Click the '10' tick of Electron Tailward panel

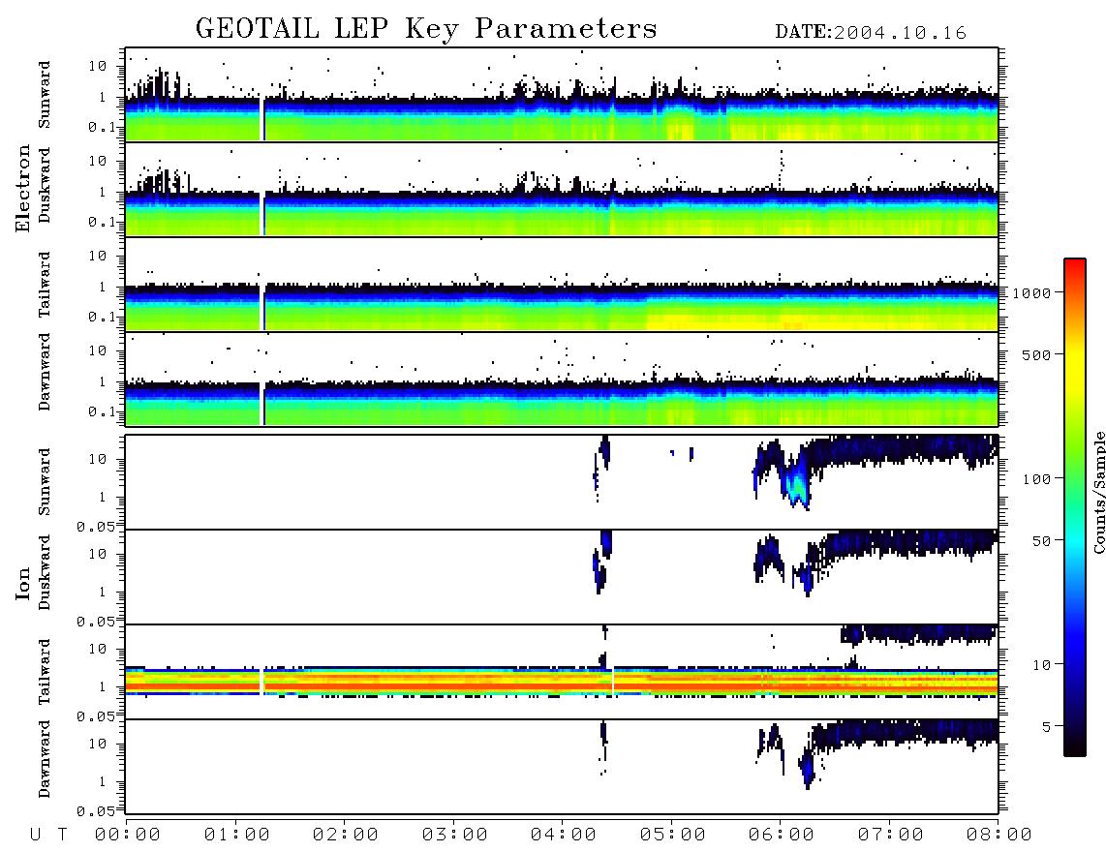(x=98, y=256)
